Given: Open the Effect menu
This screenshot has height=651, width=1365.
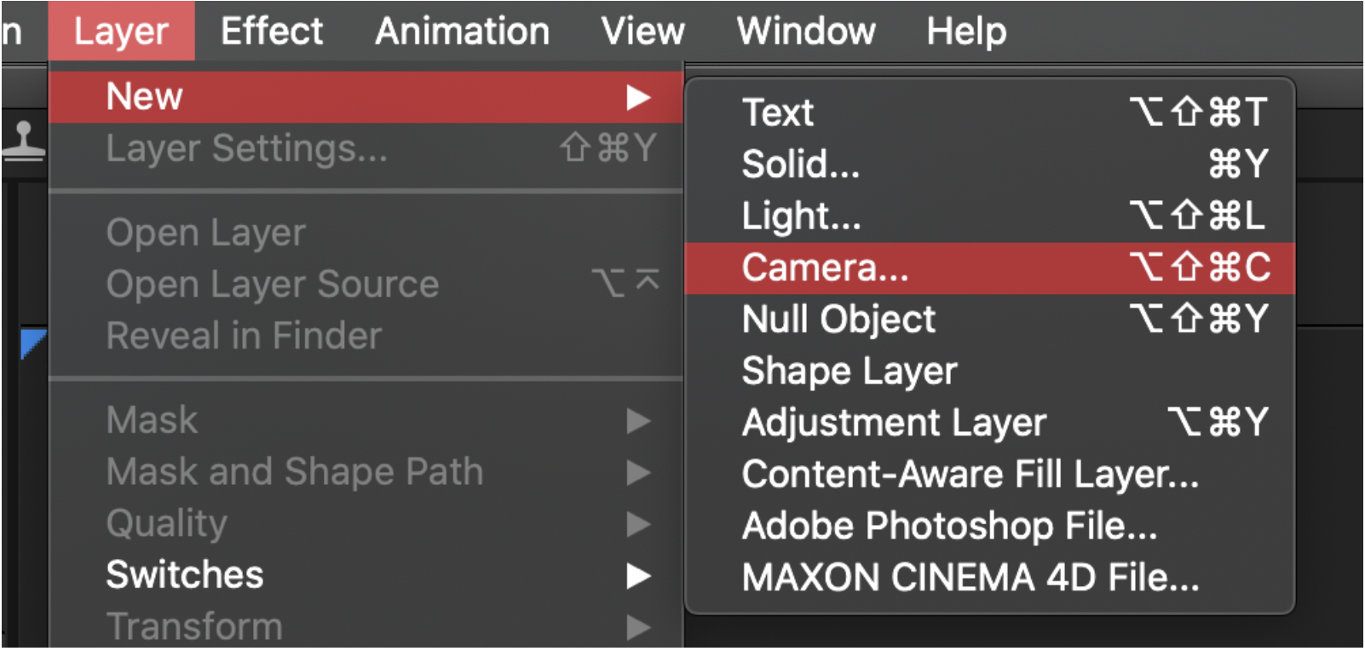Looking at the screenshot, I should pos(272,32).
